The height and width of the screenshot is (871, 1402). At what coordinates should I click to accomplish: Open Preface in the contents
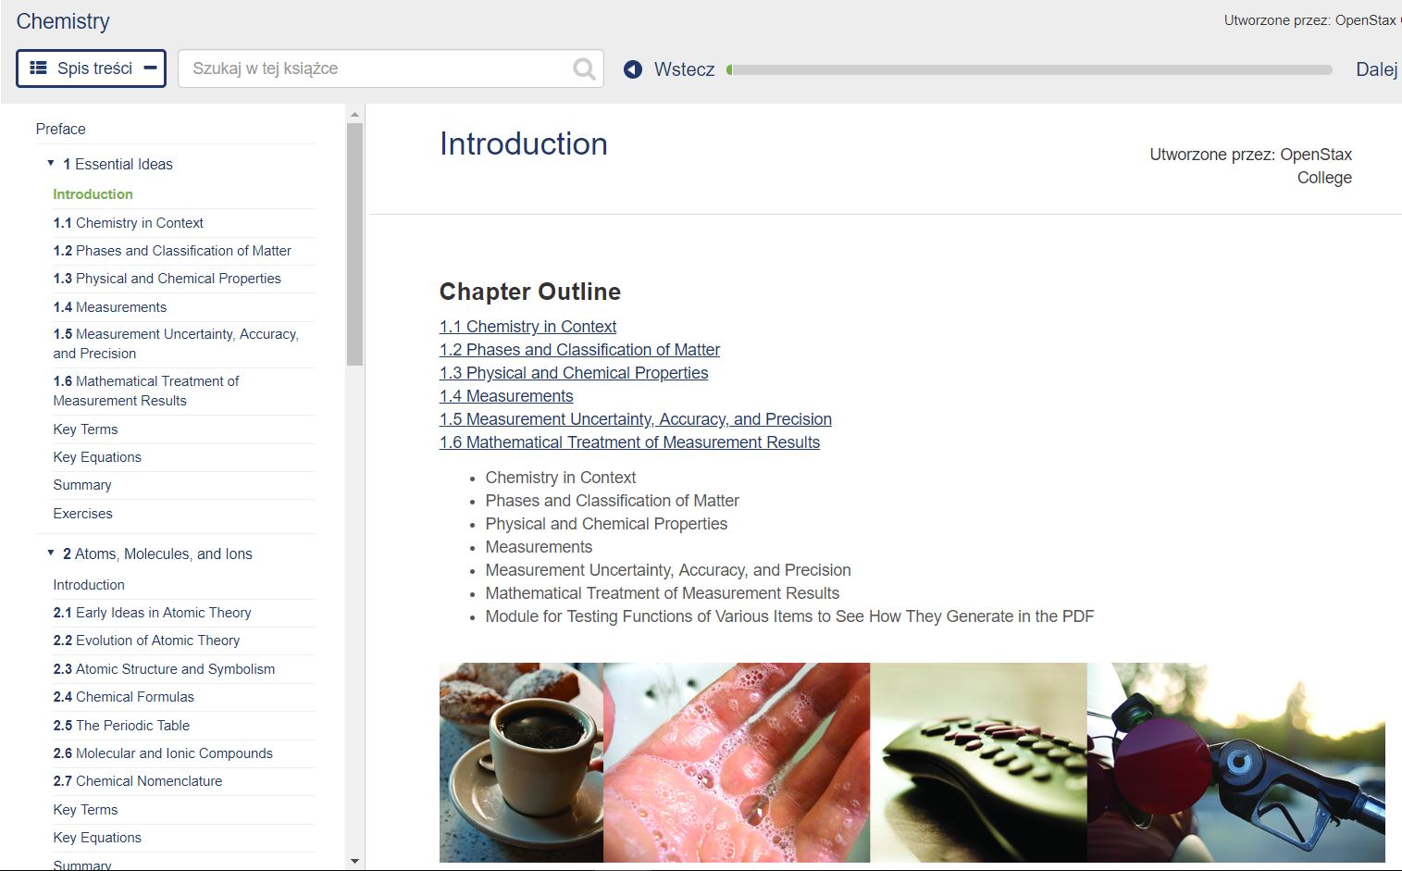tap(61, 129)
